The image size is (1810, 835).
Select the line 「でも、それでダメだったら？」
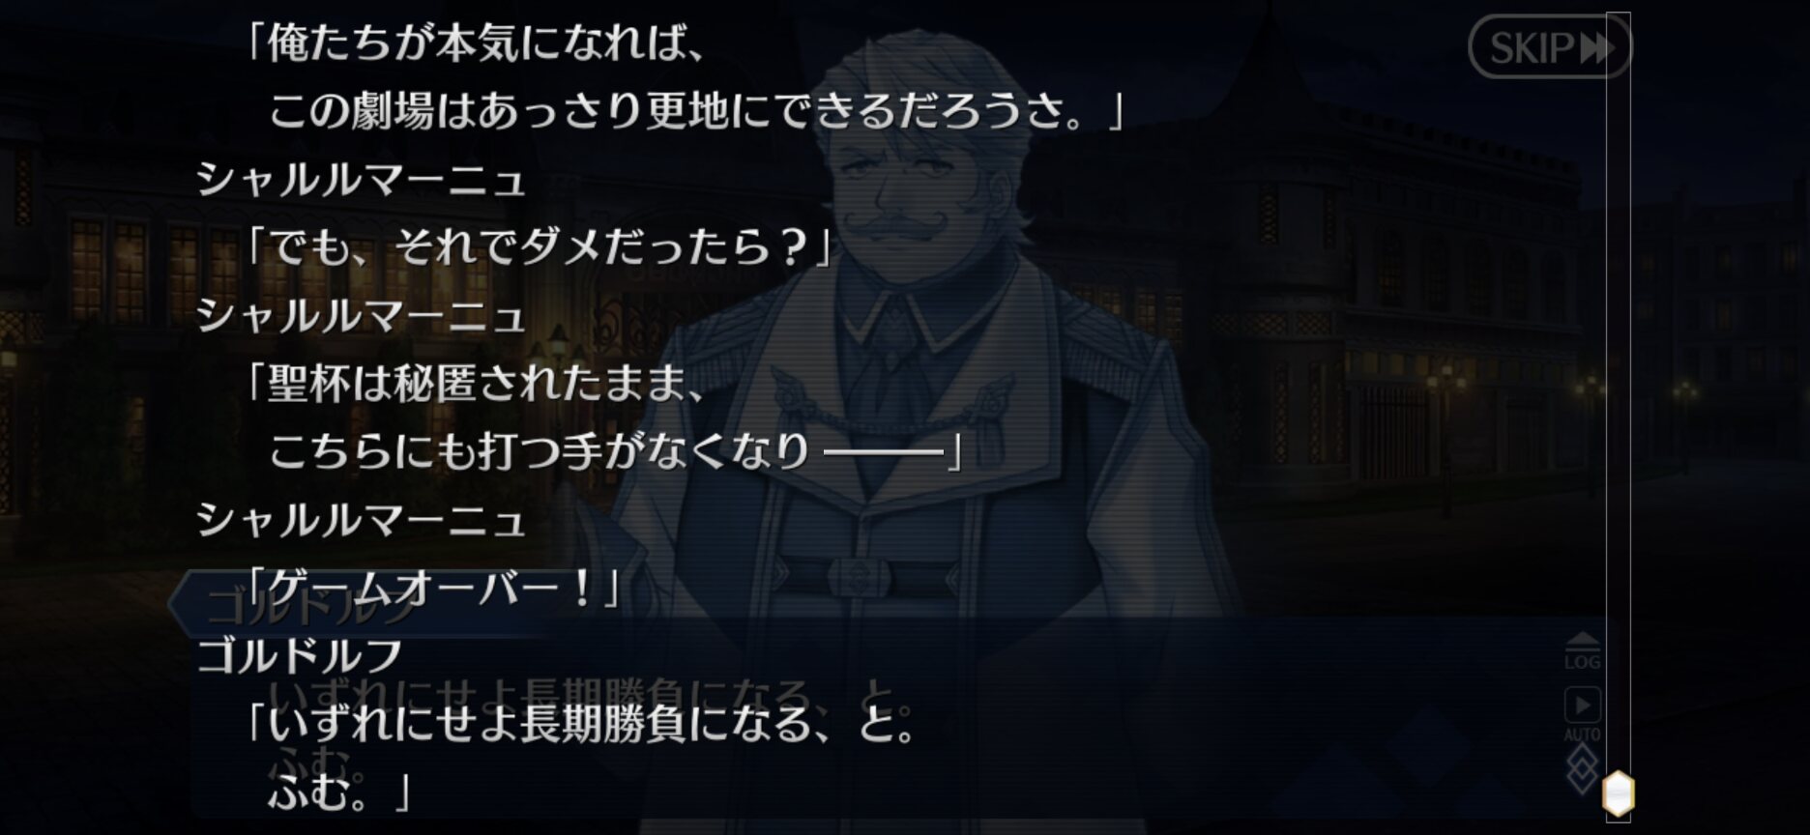point(538,248)
